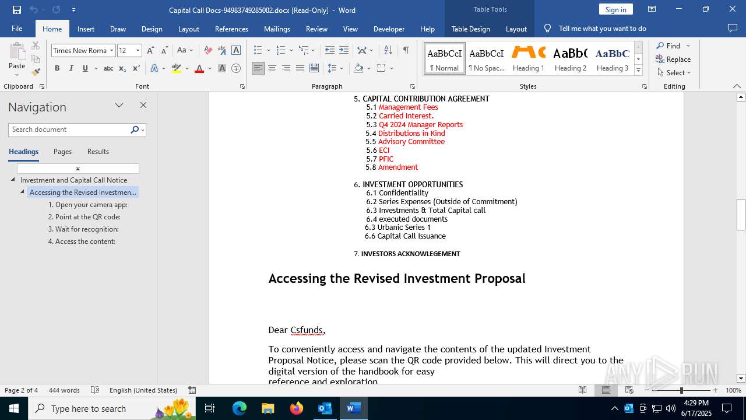Viewport: 746px width, 420px height.
Task: Click the 444 words count
Action: coord(64,390)
